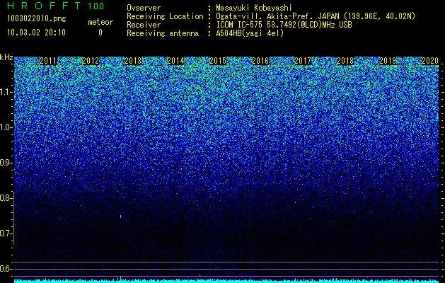Click the 1.0 kHz axis label
This screenshot has width=445, height=283.
(6, 127)
